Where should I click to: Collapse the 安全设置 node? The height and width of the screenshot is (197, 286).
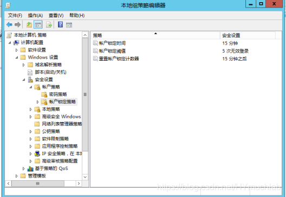pyautogui.click(x=24, y=80)
